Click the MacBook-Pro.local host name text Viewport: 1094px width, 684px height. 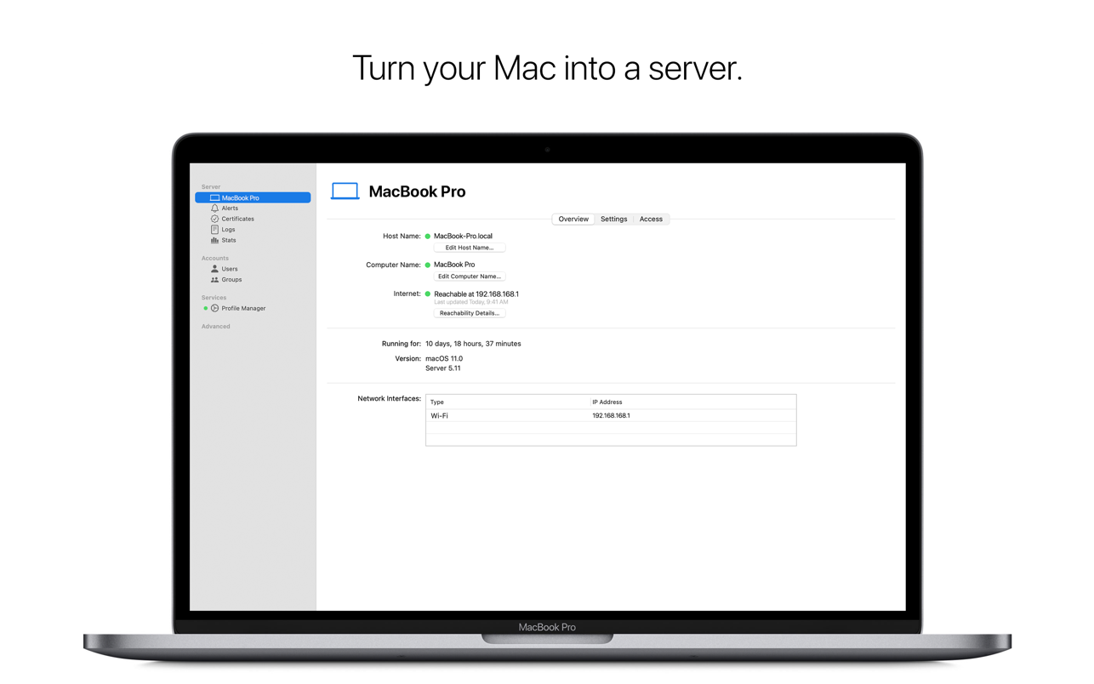pos(463,237)
